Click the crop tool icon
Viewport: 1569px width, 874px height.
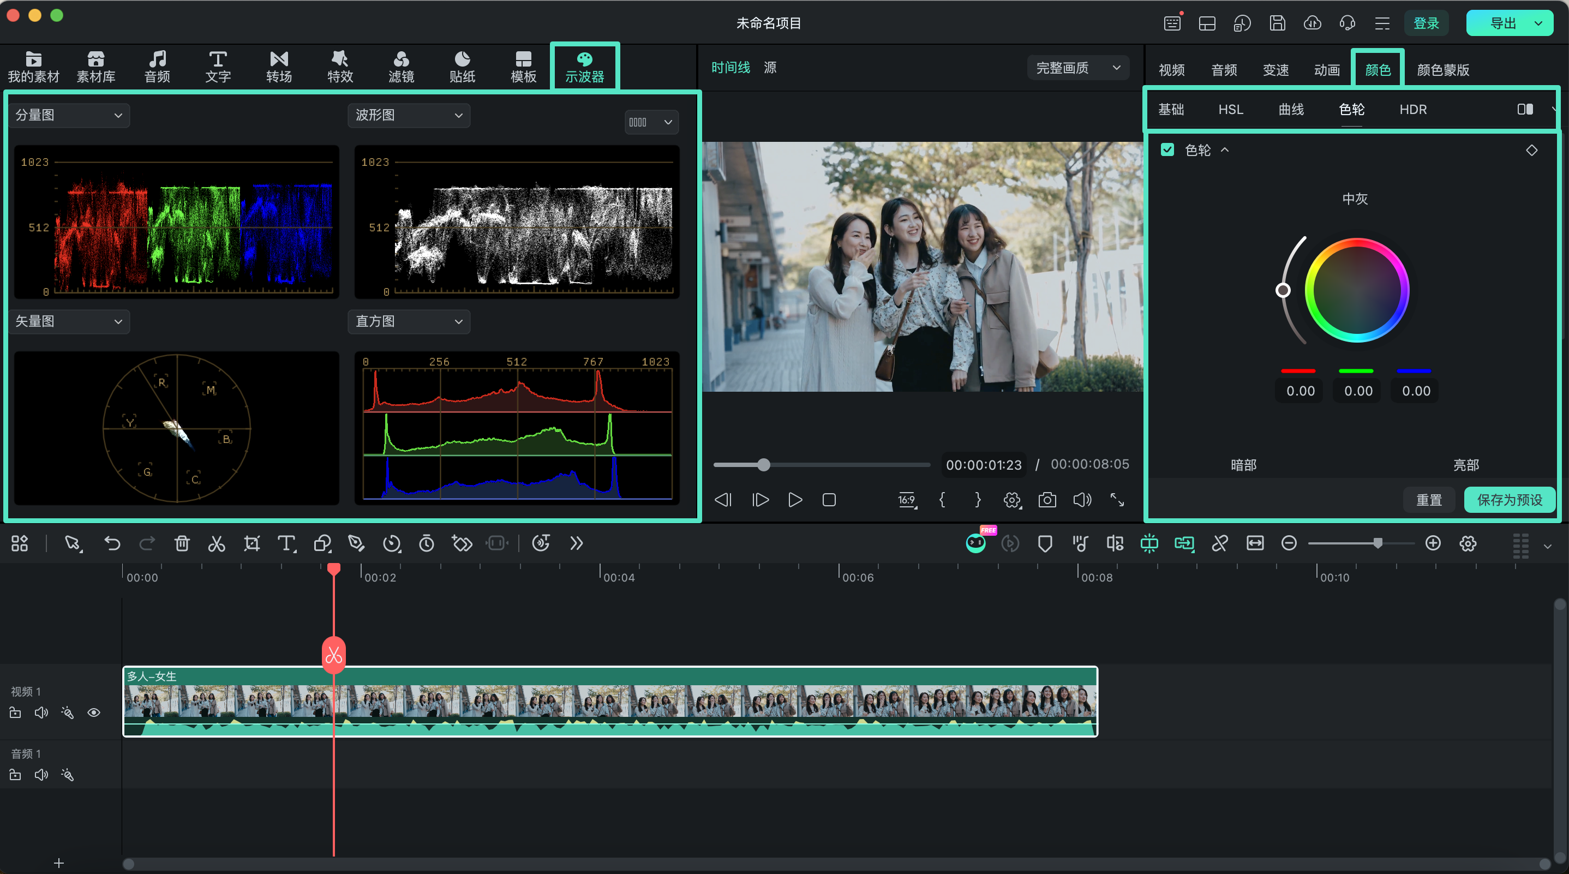pyautogui.click(x=251, y=543)
